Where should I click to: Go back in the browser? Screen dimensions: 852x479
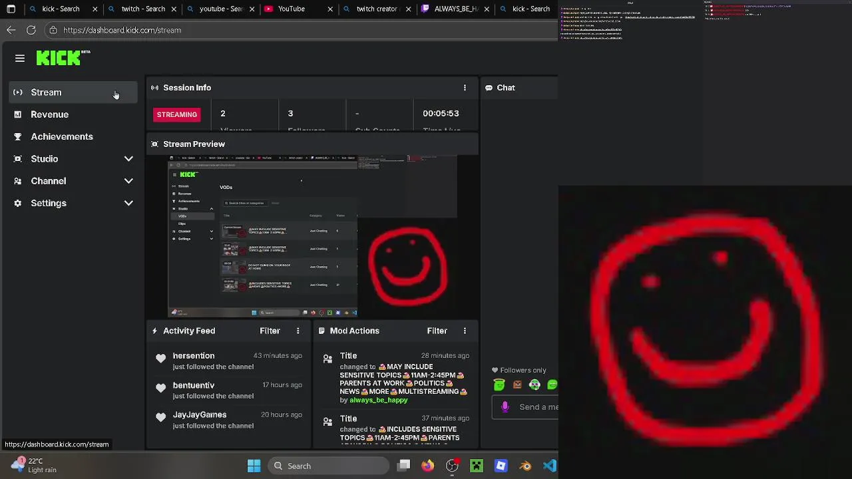tap(11, 30)
